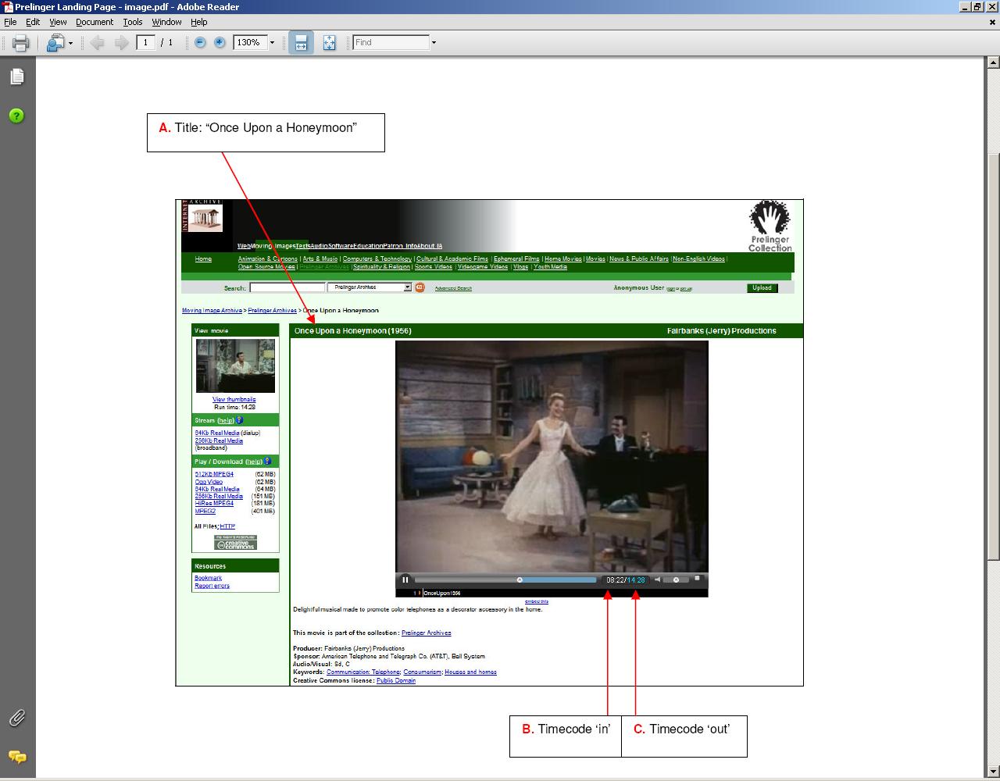The width and height of the screenshot is (1000, 781).
Task: Click the 130% zoom value box
Action: point(250,43)
